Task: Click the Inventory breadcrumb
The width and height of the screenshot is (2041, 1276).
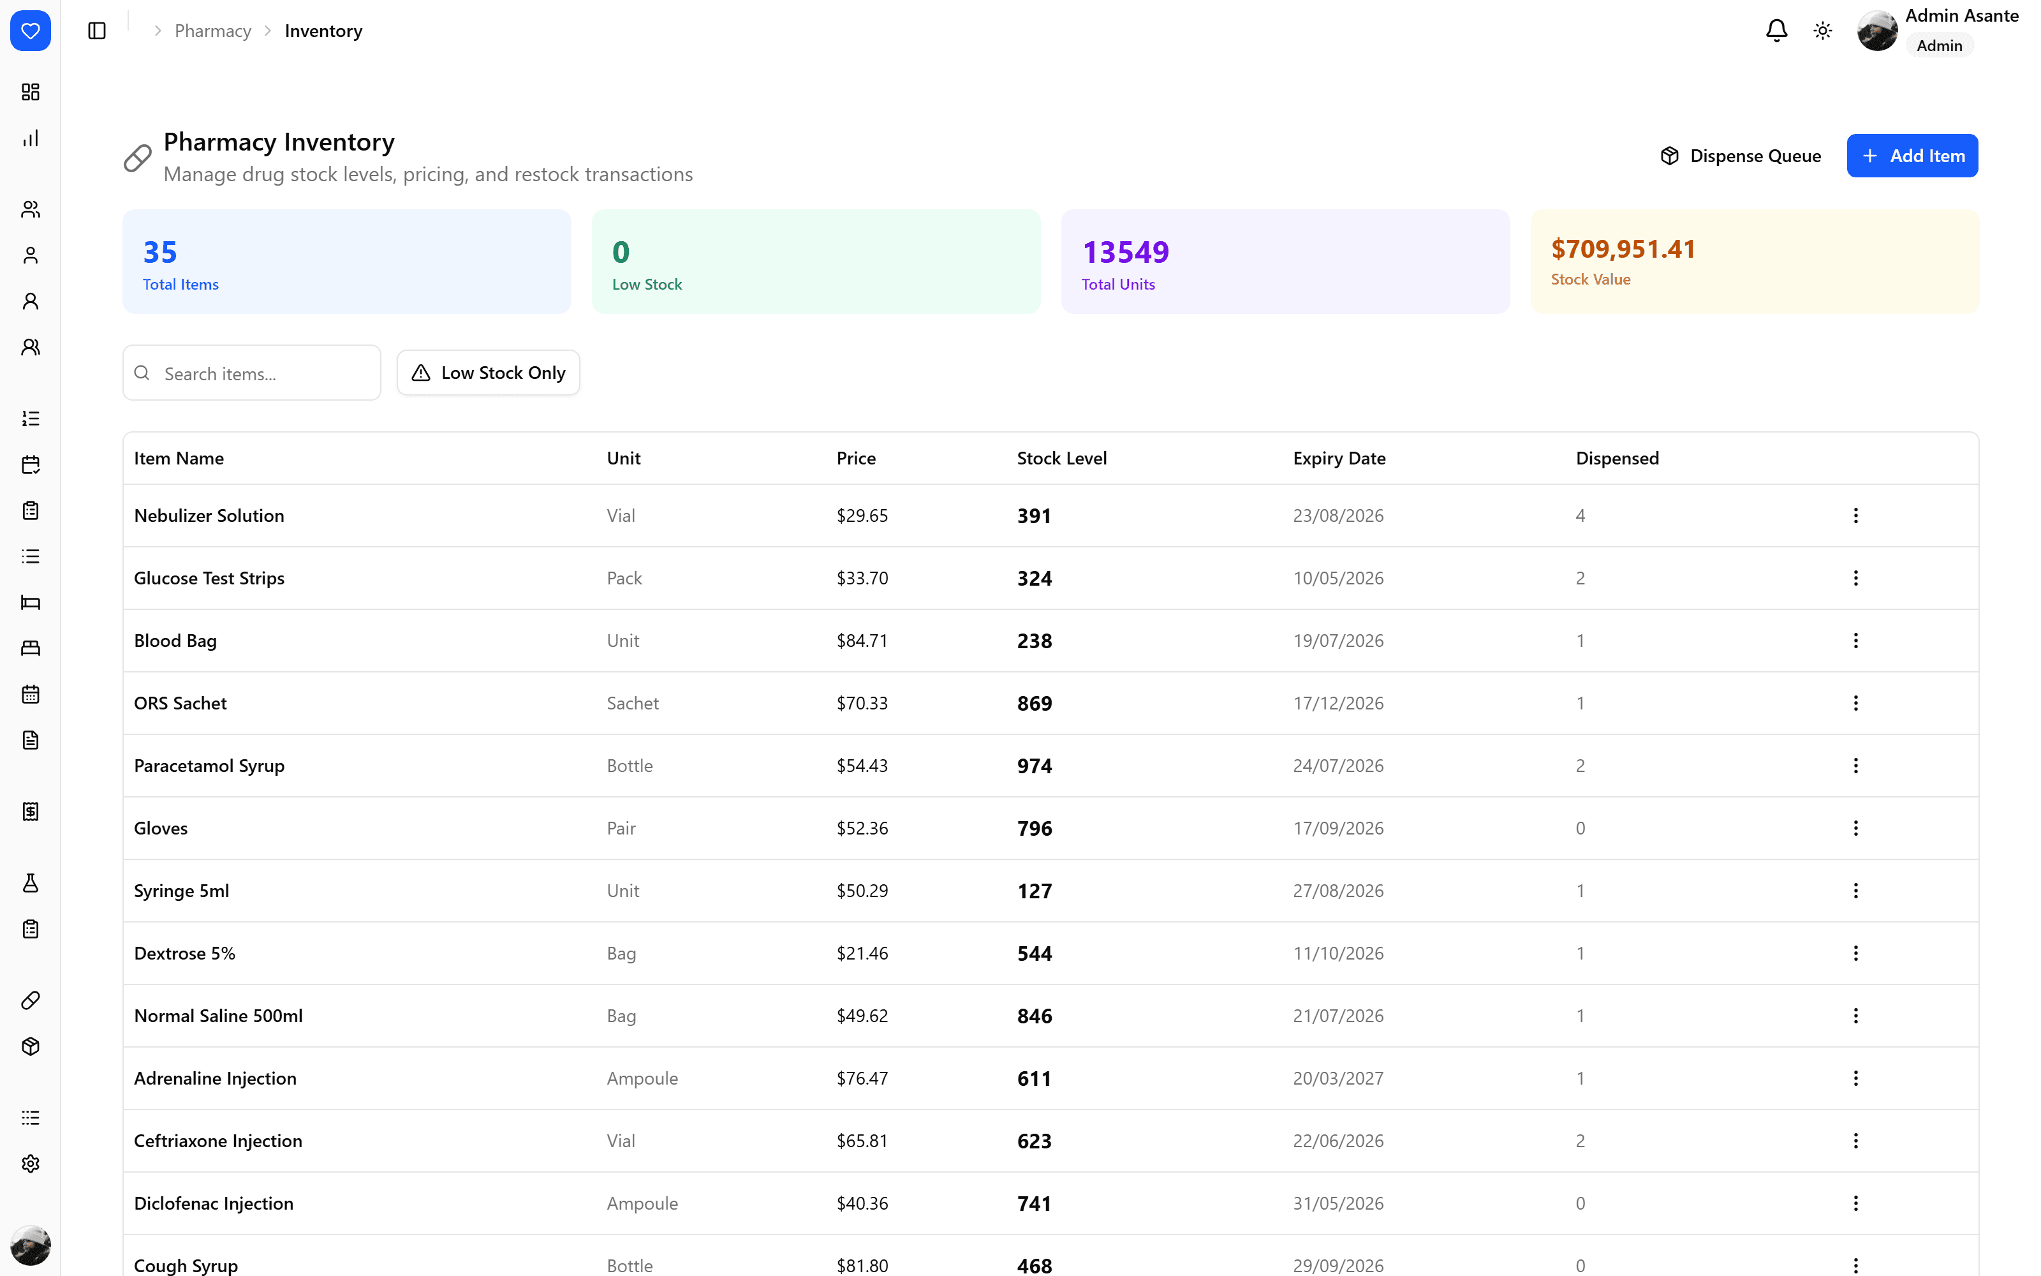Action: (324, 31)
